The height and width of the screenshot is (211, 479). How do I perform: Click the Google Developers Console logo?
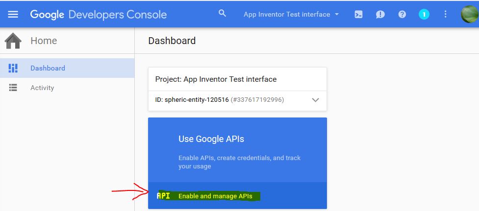(x=99, y=14)
